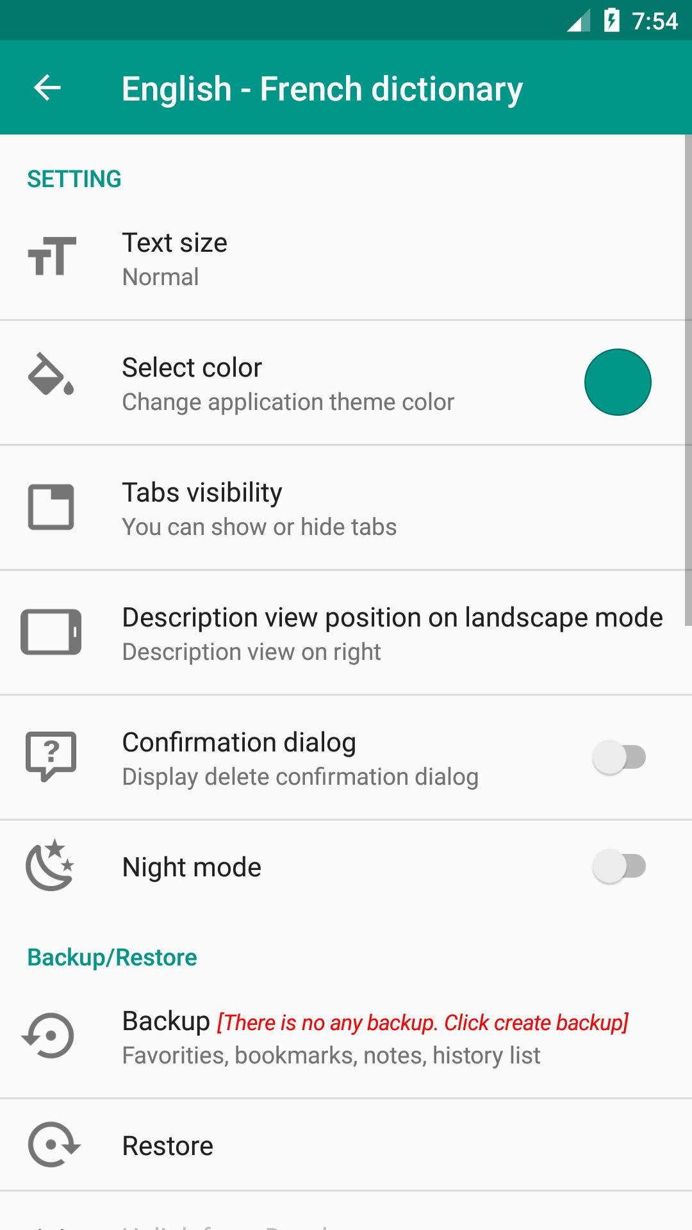Tap the Restore circular arrow icon
The height and width of the screenshot is (1230, 692).
tap(53, 1145)
